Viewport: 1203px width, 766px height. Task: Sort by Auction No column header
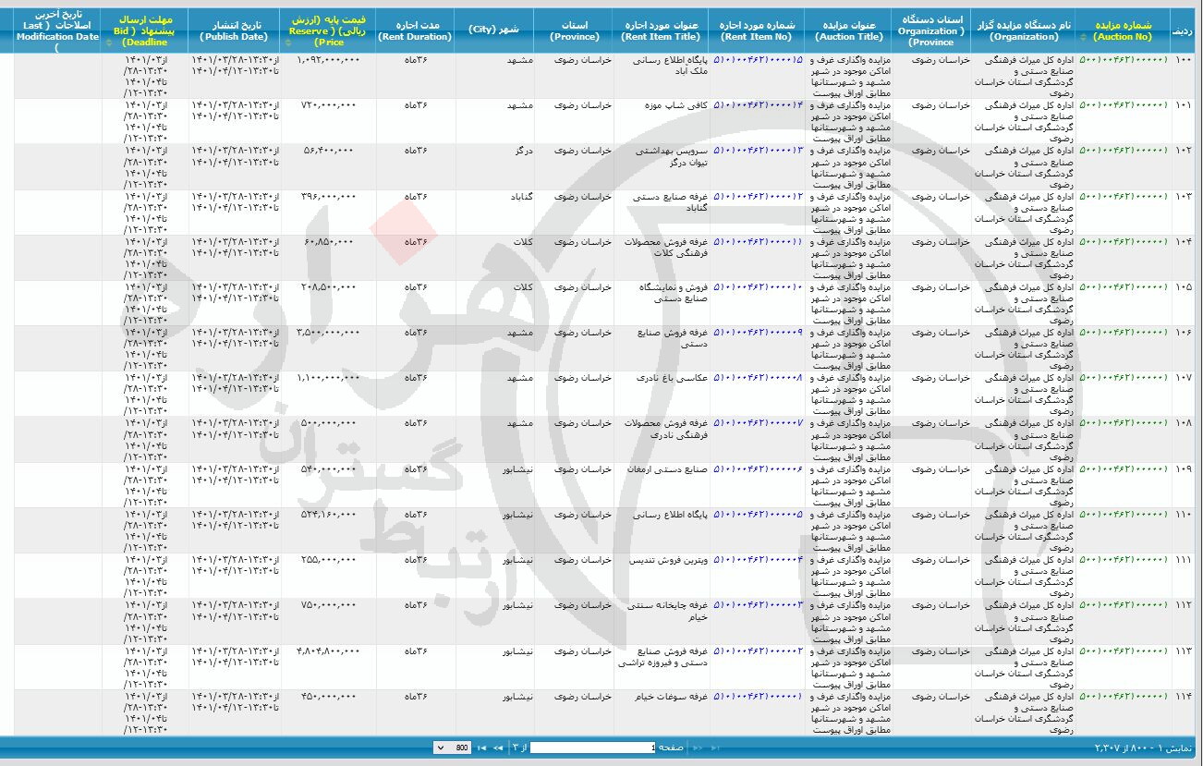(1123, 31)
